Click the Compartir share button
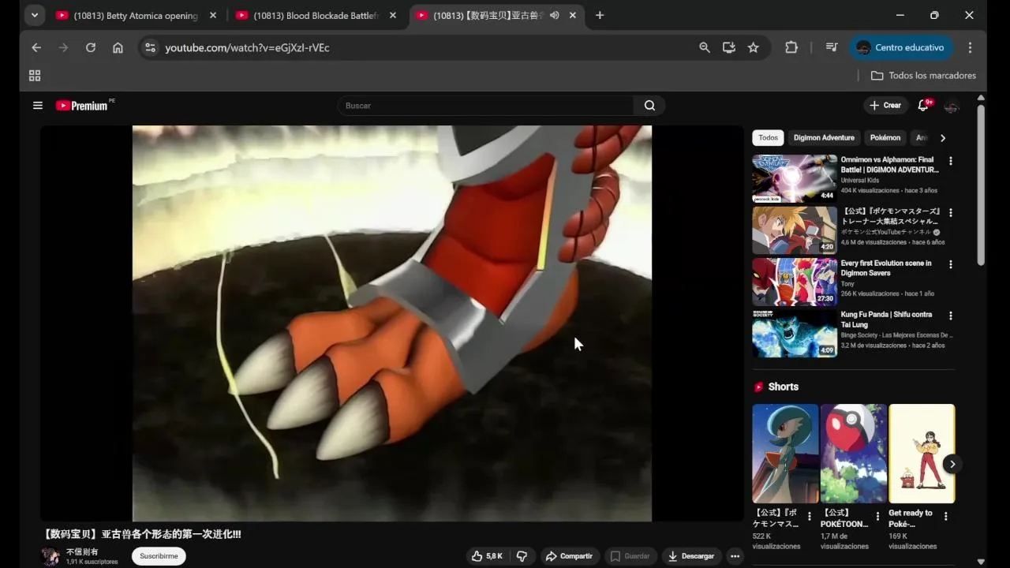 click(569, 556)
